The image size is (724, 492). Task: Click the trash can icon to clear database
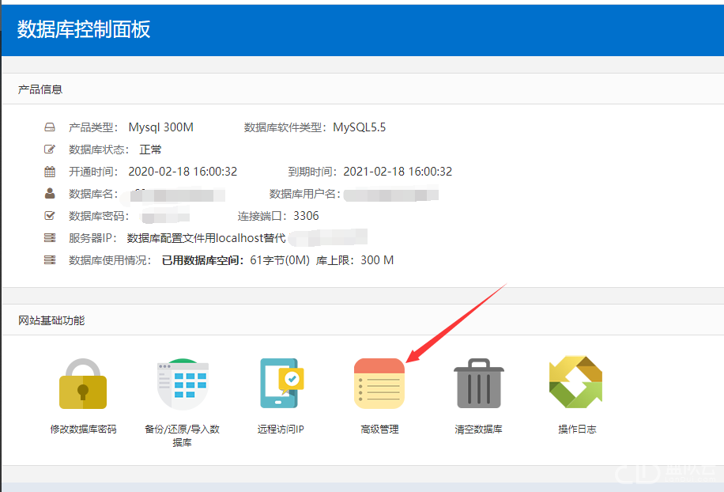click(478, 384)
